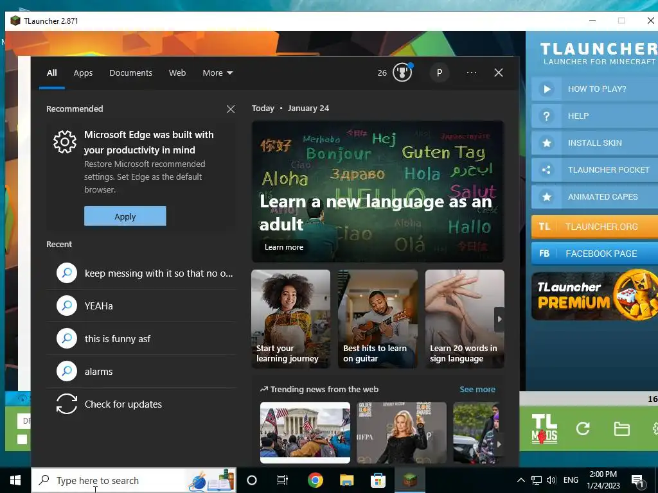Click the TLauncher Minecraft taskbar icon
This screenshot has height=493, width=658.
pyautogui.click(x=410, y=480)
